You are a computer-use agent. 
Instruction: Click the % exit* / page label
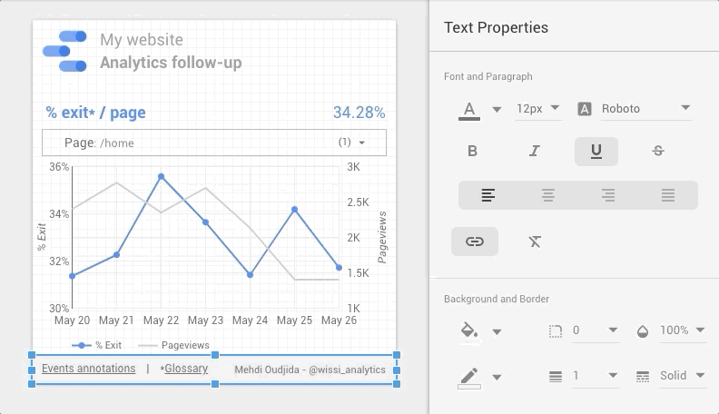click(x=96, y=113)
